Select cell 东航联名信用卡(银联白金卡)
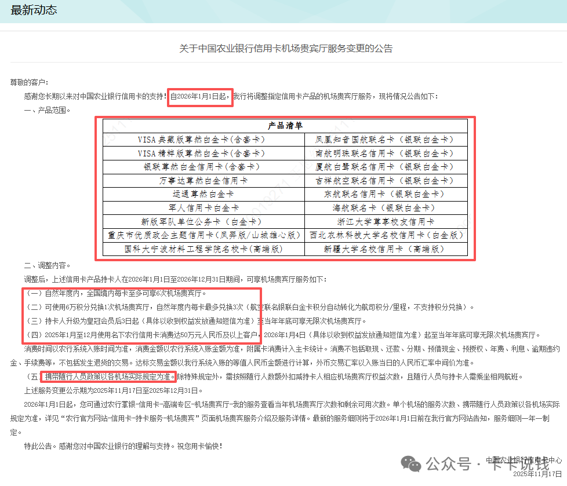567x486 pixels. (x=386, y=194)
